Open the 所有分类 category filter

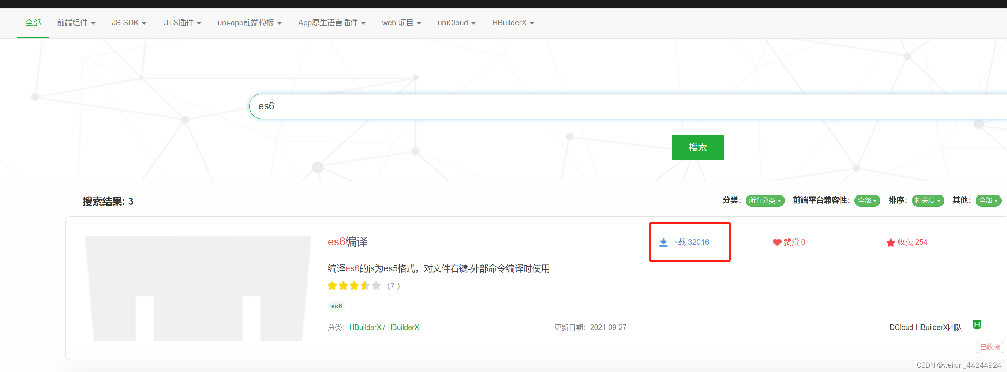coord(765,200)
